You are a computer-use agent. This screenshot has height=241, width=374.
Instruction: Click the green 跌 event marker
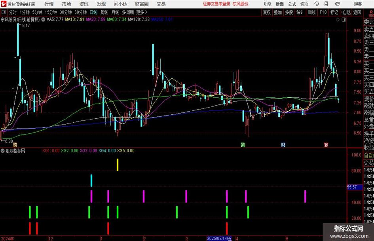(x=243, y=144)
